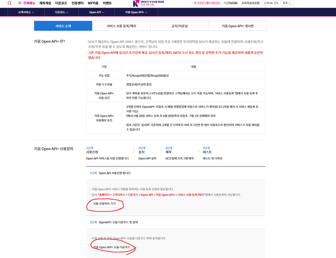The height and width of the screenshot is (258, 336).
Task: Switch to the 서비스 사용 등록/해지 tab
Action: [x=121, y=26]
